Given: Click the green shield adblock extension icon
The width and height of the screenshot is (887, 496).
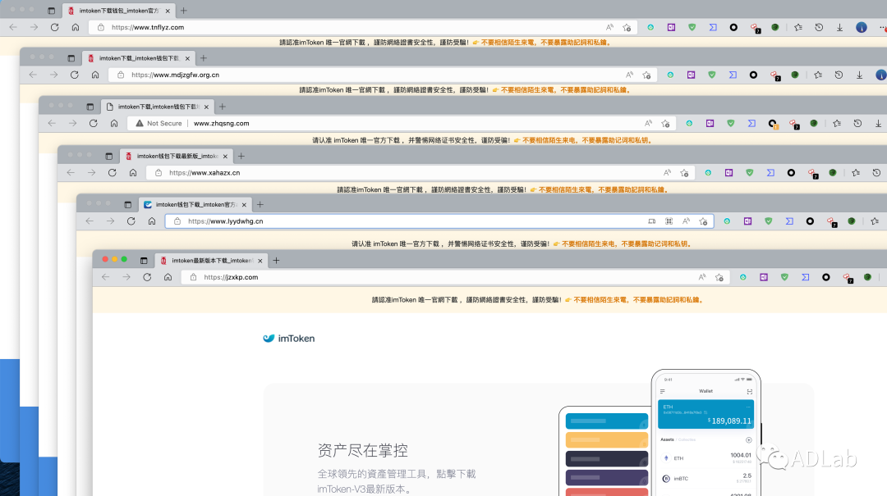Looking at the screenshot, I should coord(784,277).
